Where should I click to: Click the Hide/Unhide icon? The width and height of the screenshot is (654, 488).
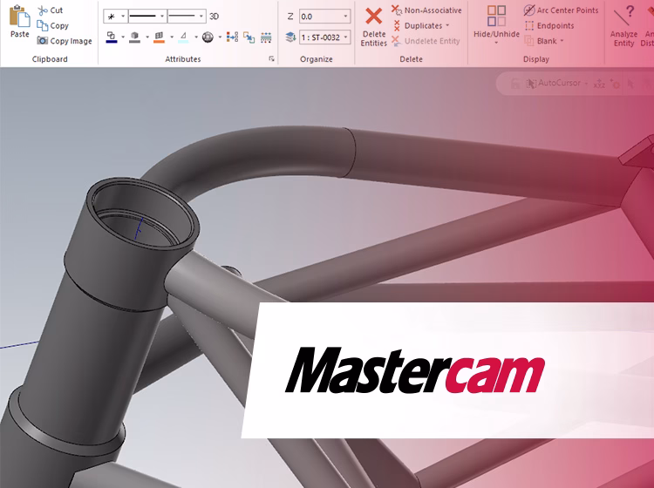tap(496, 16)
